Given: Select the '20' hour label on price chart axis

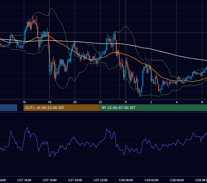Looking at the screenshot, I should 75,102.
